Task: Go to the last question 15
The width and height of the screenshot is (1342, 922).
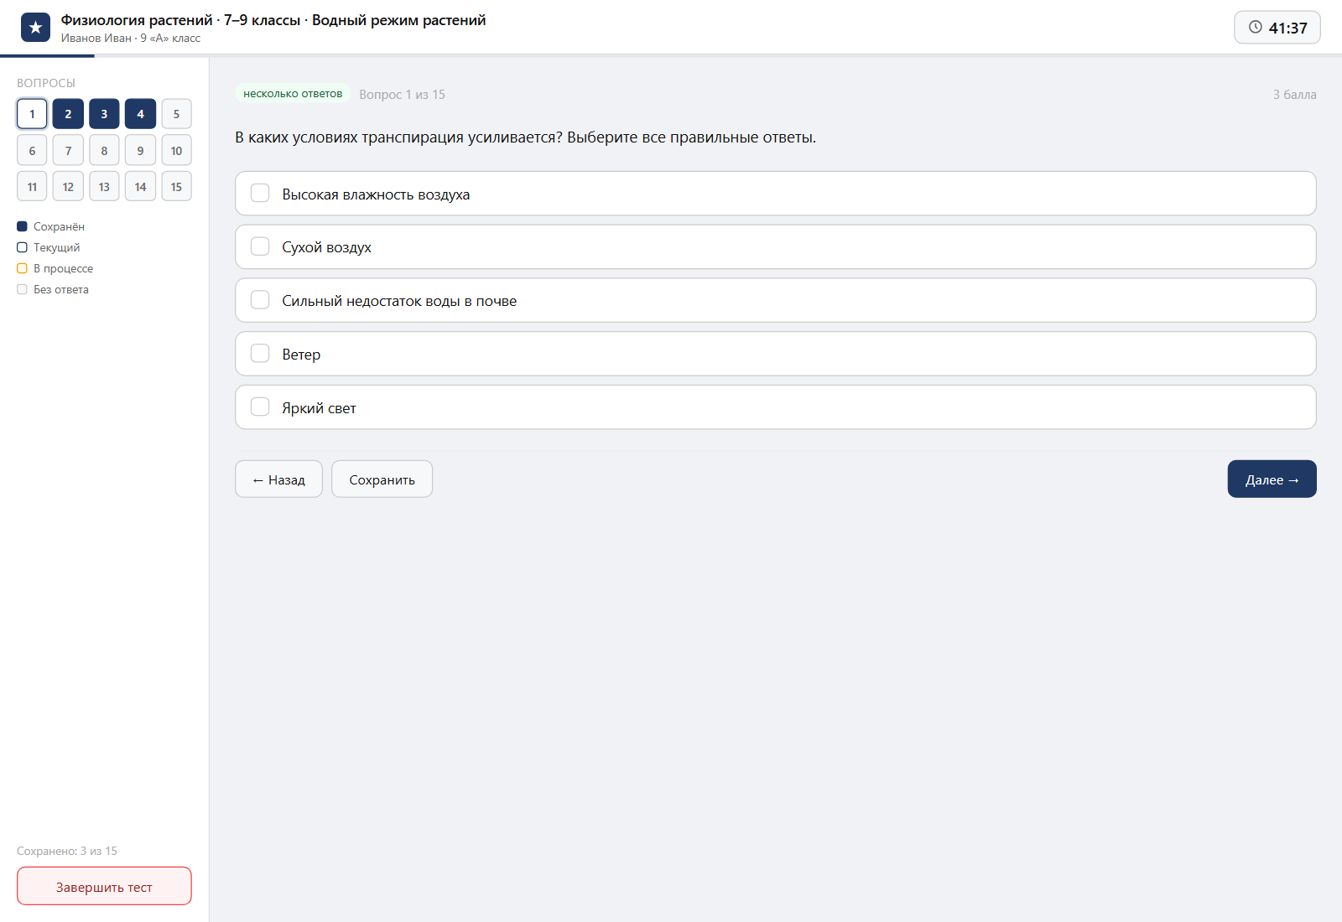Action: click(176, 187)
